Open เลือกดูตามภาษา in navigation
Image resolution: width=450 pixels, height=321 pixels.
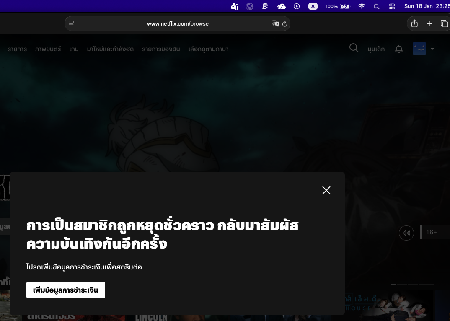pos(208,49)
